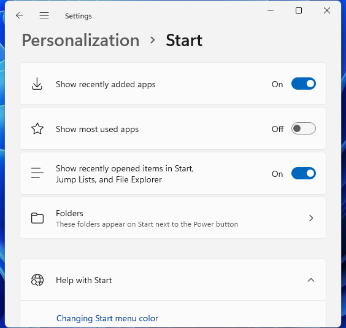Select the Start breadcrumb heading
346x328 pixels.
coord(184,41)
